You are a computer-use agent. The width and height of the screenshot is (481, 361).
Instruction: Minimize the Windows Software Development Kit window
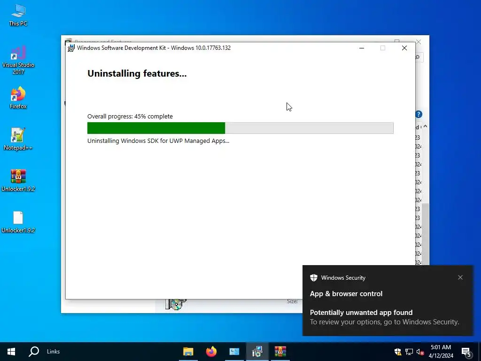(x=362, y=48)
